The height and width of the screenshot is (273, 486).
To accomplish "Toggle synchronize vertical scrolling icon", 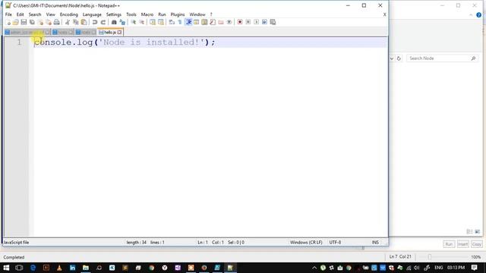I will point(153,22).
